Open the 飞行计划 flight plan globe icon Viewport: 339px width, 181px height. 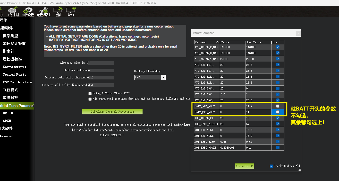click(x=12, y=11)
